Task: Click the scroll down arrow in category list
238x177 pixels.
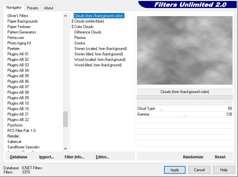Action: tap(65, 149)
